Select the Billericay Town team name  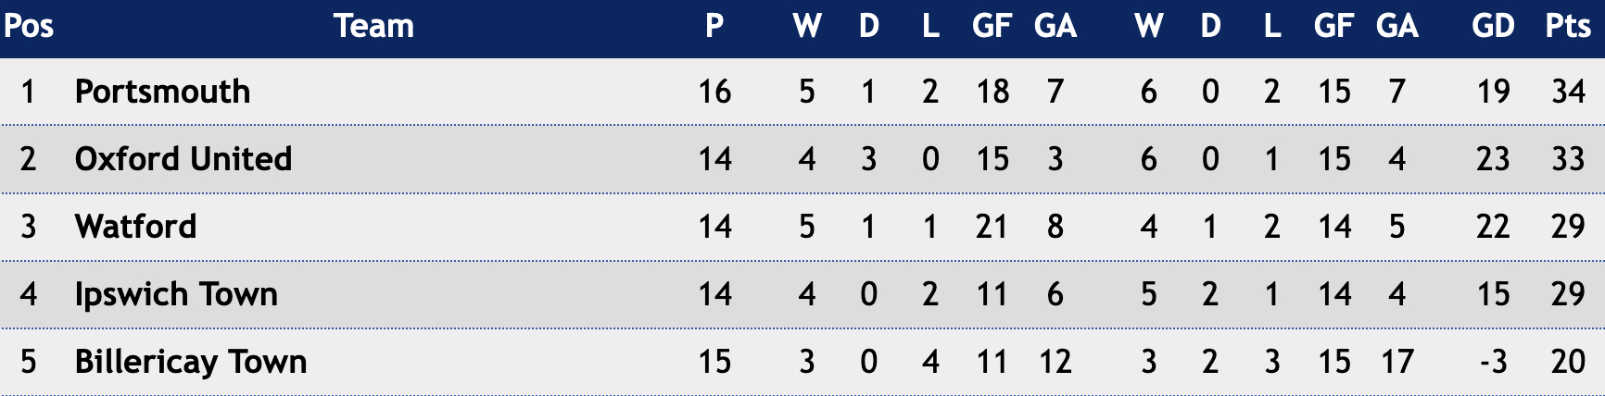(191, 362)
